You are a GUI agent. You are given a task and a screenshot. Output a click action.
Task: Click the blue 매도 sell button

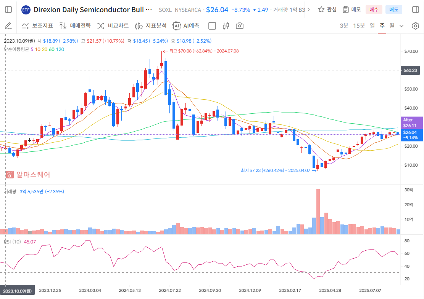tap(394, 10)
